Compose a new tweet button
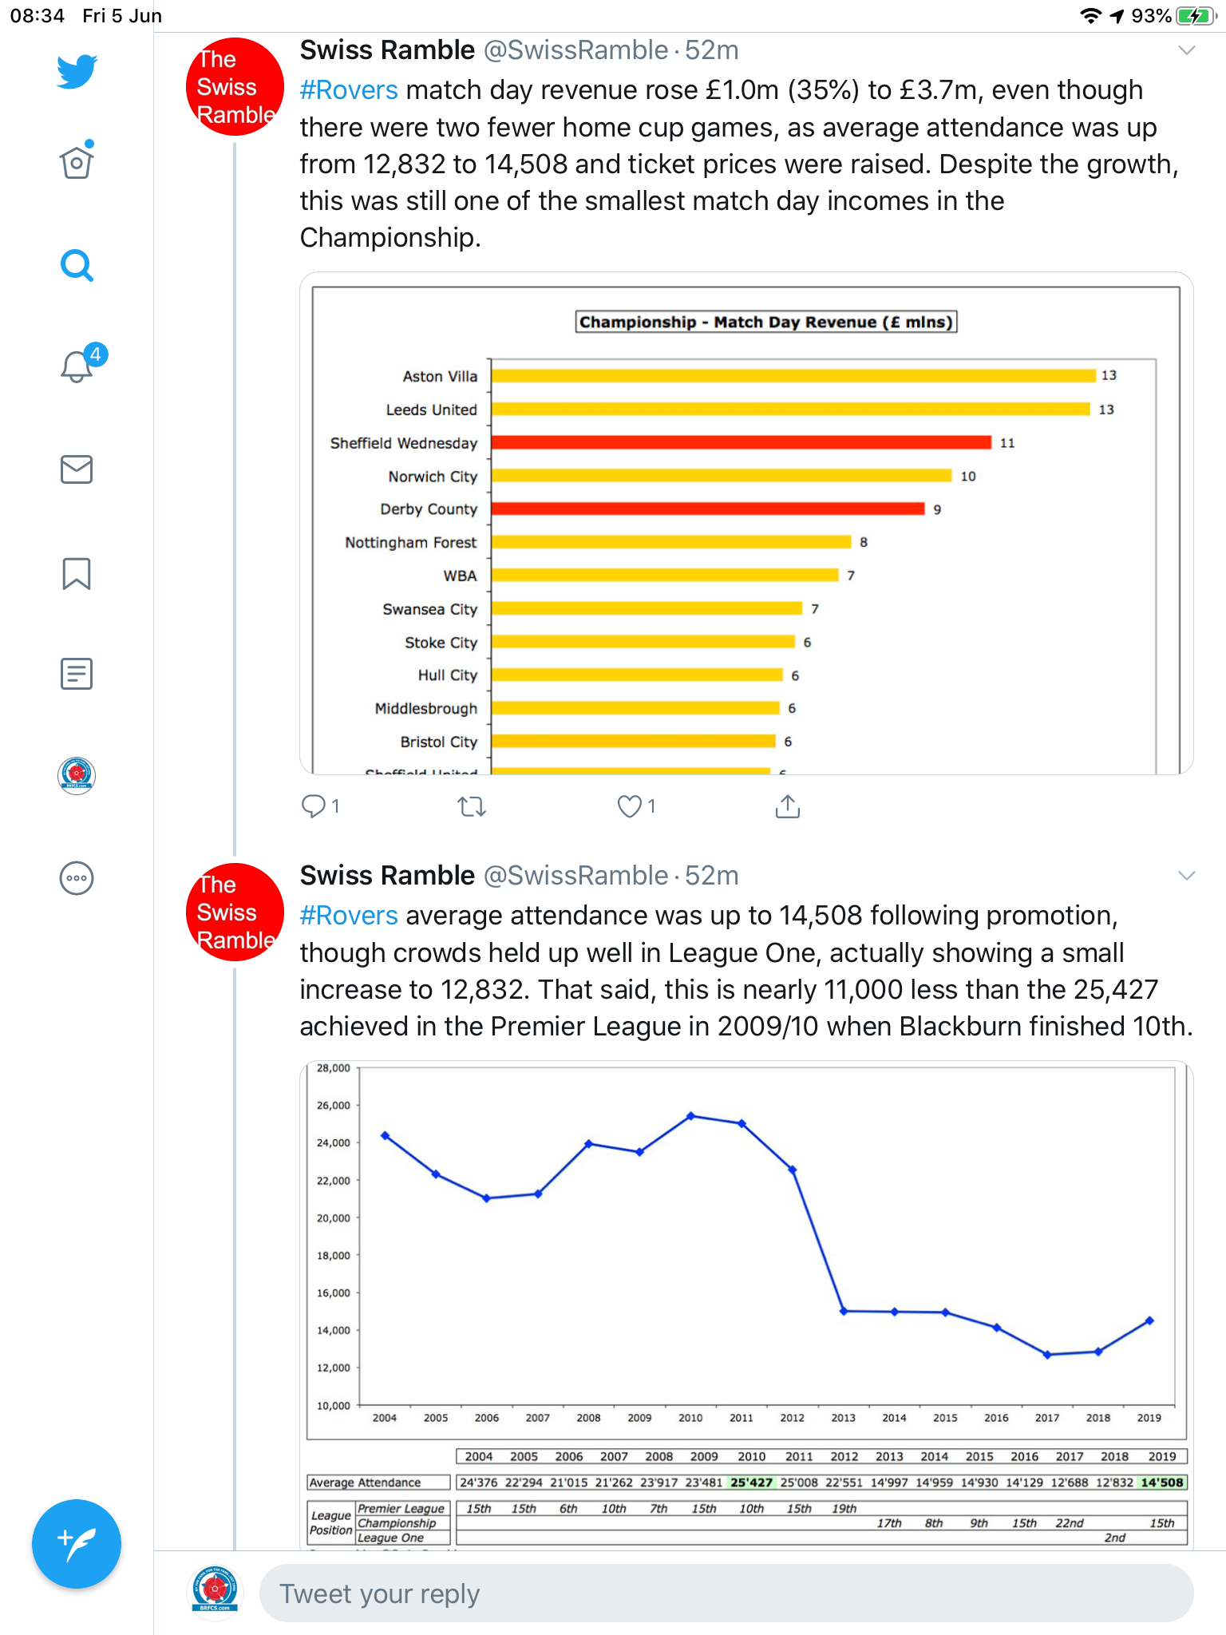The image size is (1226, 1635). pyautogui.click(x=77, y=1544)
